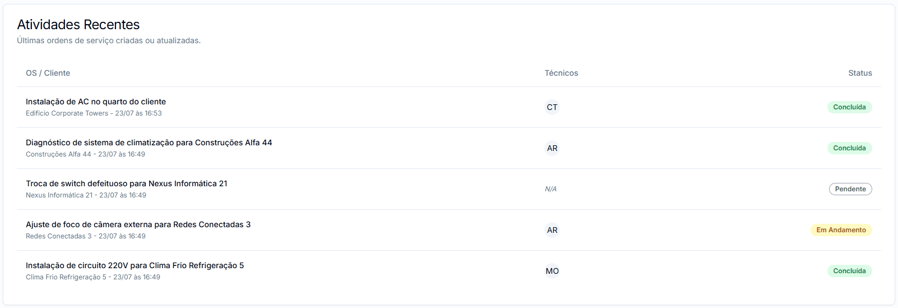Click the OS / Cliente column header
The width and height of the screenshot is (898, 308).
coord(48,73)
